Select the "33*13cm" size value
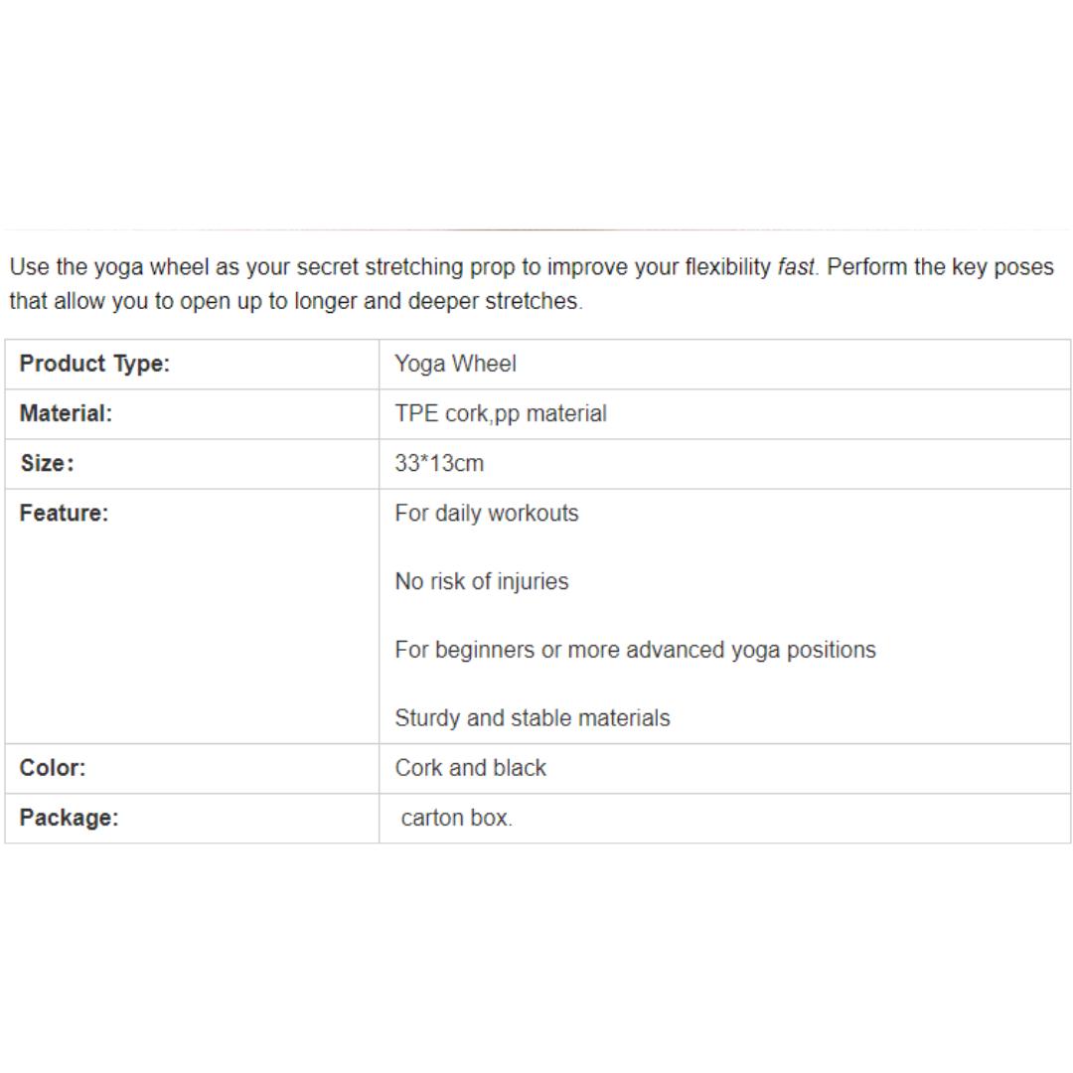This screenshot has width=1073, height=1073. 439,463
